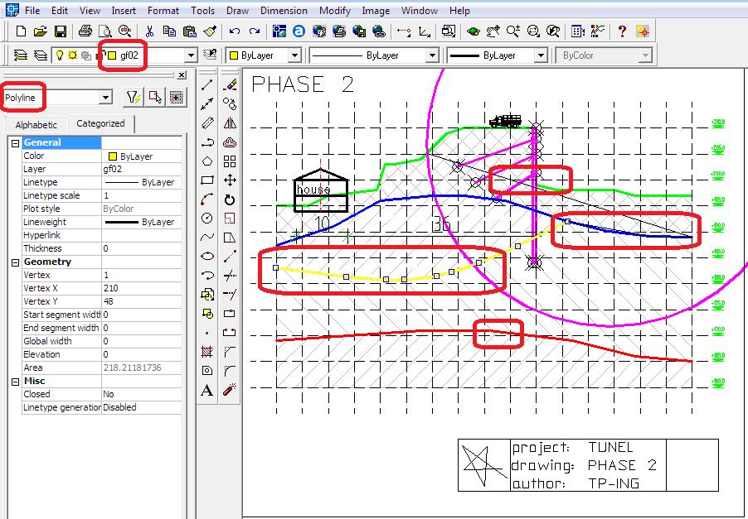Click the Match Properties paintbrush icon
748x519 pixels.
[210, 31]
